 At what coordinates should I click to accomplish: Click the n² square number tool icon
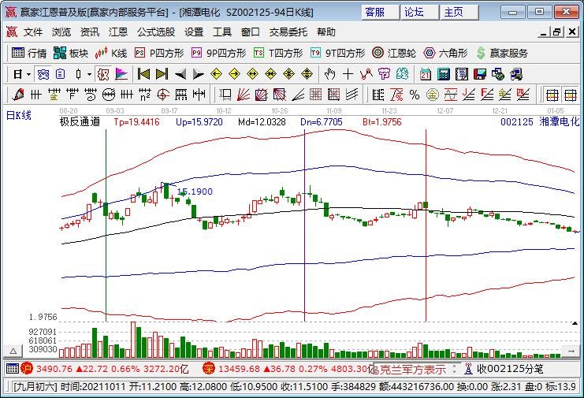tap(145, 95)
